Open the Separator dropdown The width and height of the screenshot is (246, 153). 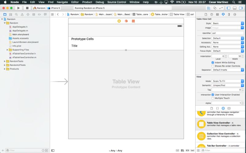[x=228, y=70]
